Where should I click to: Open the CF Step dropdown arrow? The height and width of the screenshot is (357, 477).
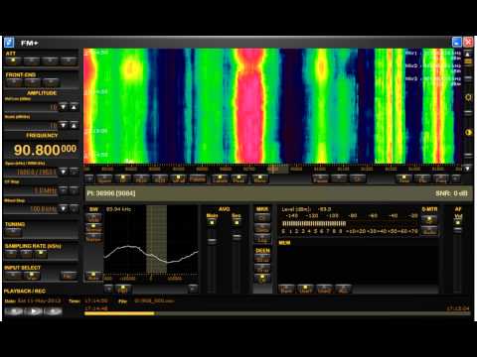(x=63, y=190)
